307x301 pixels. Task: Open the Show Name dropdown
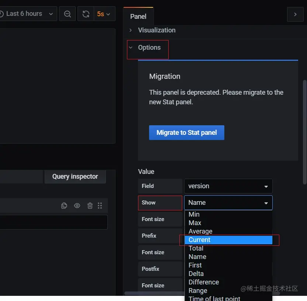(228, 203)
